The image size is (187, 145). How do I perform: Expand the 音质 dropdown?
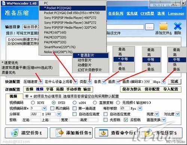pyautogui.click(x=104, y=82)
